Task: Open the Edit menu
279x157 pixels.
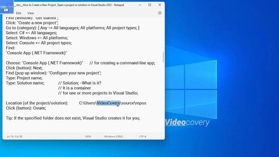Action: pyautogui.click(x=18, y=13)
